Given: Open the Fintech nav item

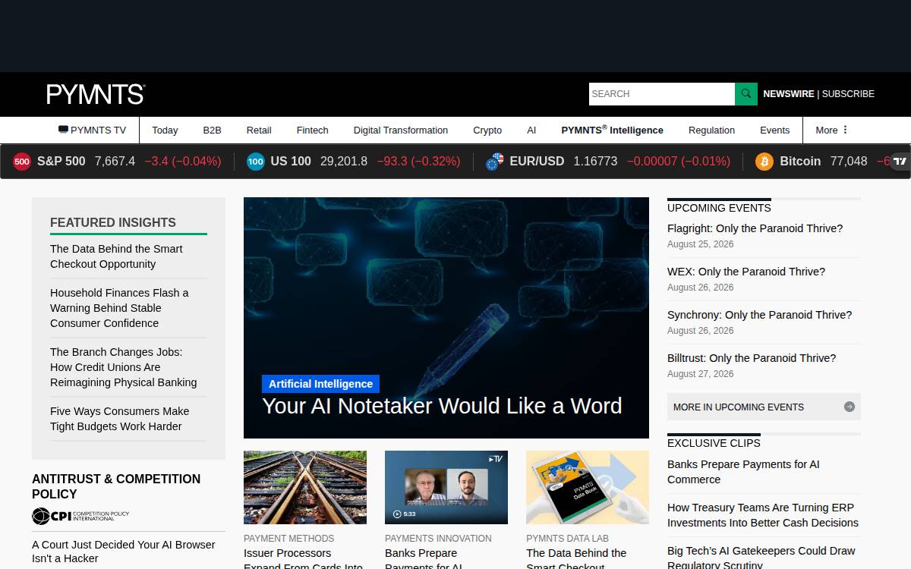Looking at the screenshot, I should (312, 130).
